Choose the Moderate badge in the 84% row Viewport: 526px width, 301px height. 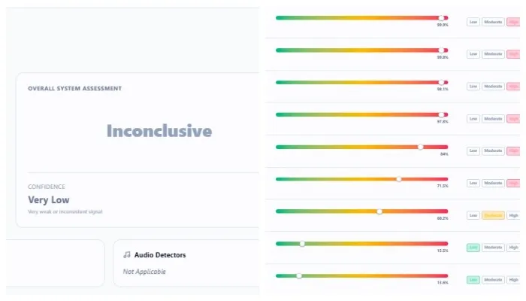pos(493,151)
